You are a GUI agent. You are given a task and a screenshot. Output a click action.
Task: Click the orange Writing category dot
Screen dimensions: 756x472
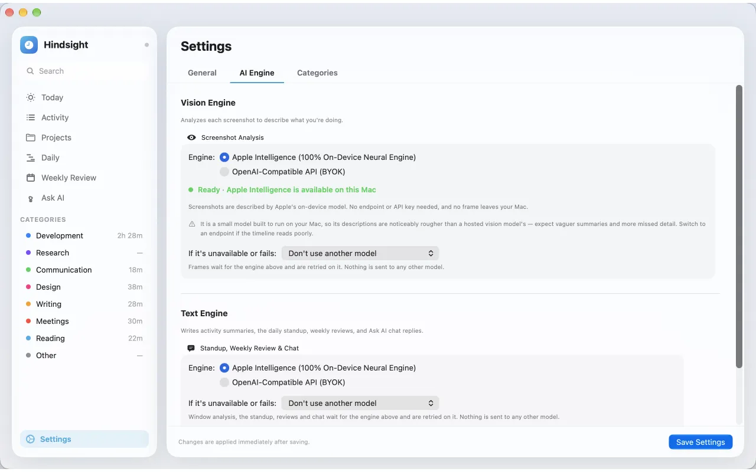tap(28, 304)
